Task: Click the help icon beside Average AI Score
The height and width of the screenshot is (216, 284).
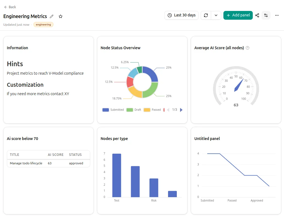Action: coord(248,48)
